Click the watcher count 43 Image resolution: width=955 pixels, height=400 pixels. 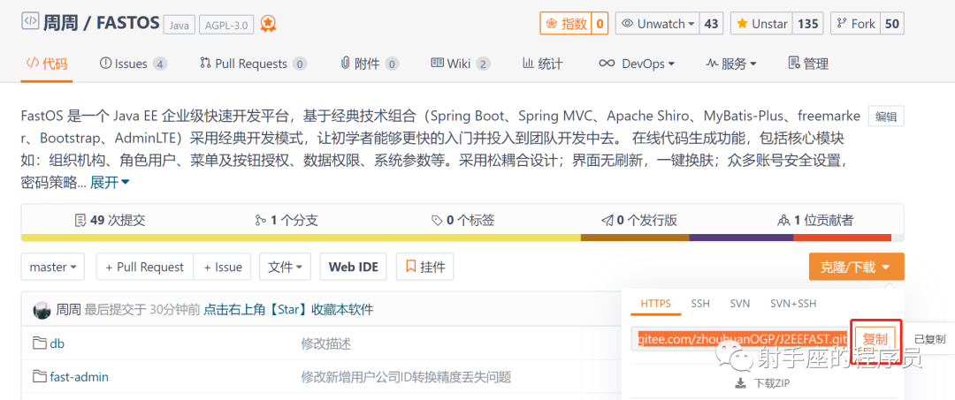[711, 24]
